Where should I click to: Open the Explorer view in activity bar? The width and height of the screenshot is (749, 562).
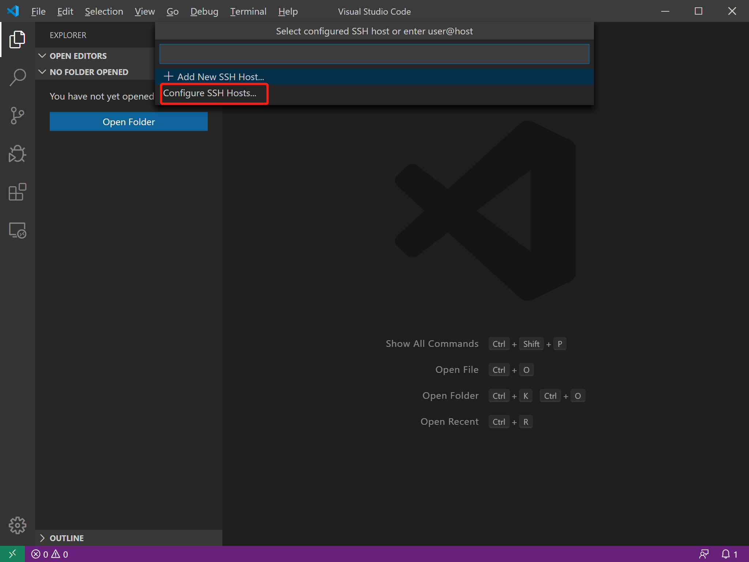(17, 40)
